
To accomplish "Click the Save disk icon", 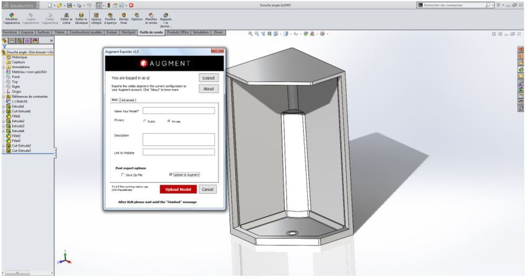I will click(x=69, y=5).
